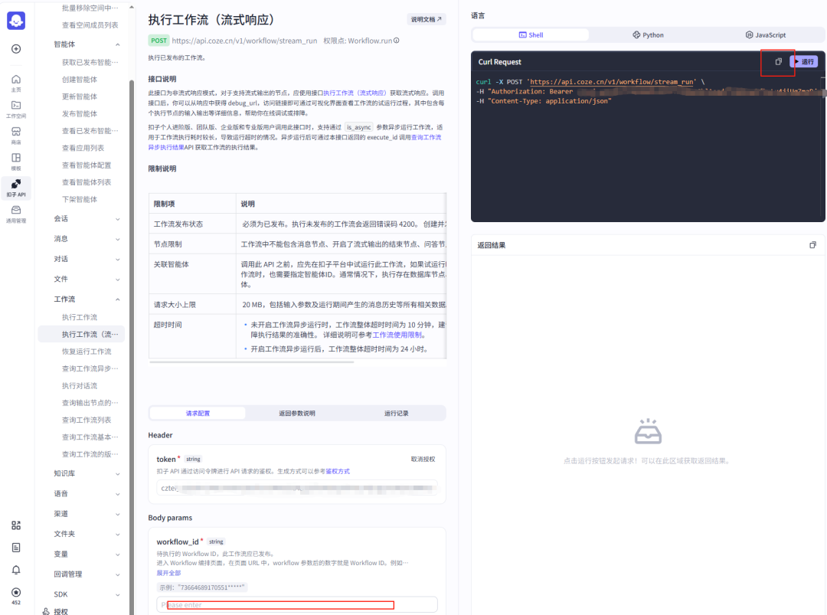
Task: Click the API URL in Curl Request
Action: pyautogui.click(x=612, y=82)
